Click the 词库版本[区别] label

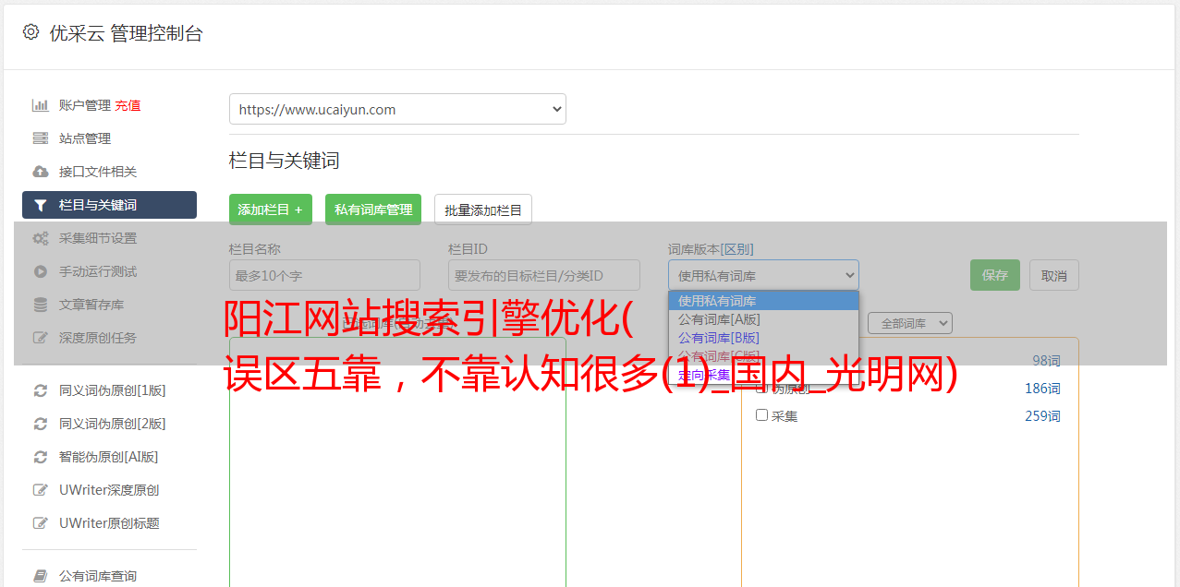[711, 249]
